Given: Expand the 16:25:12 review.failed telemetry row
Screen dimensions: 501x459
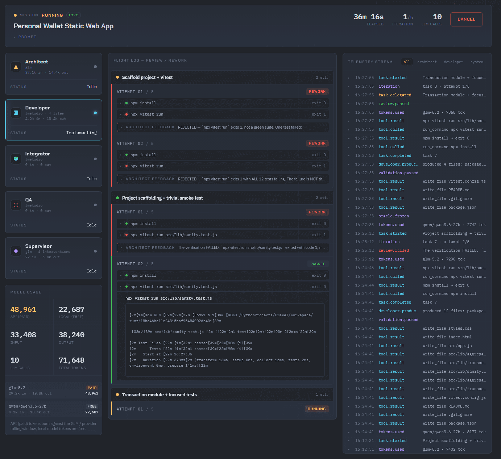Looking at the screenshot, I should tap(417, 250).
